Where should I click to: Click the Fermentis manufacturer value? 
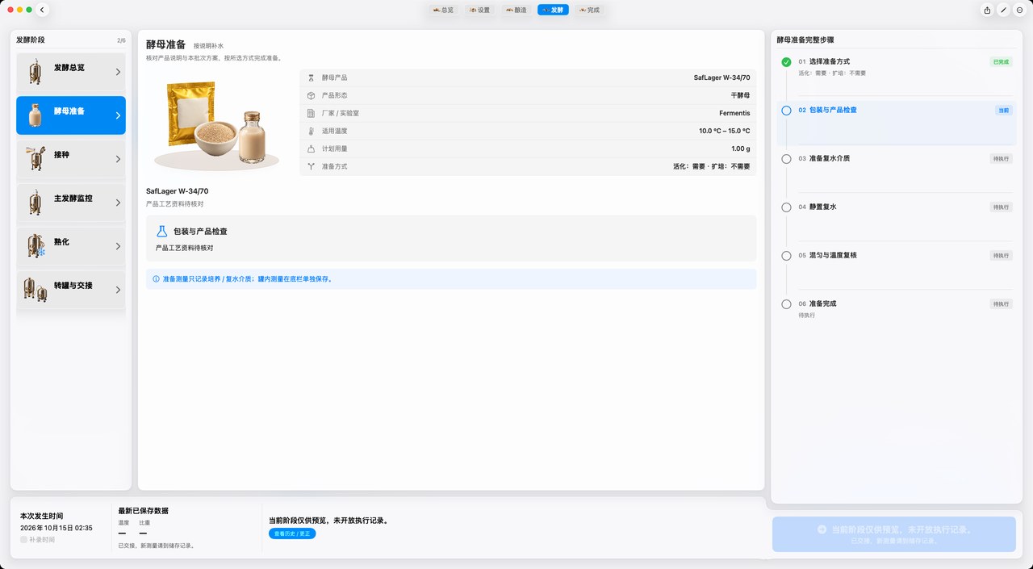click(x=734, y=113)
